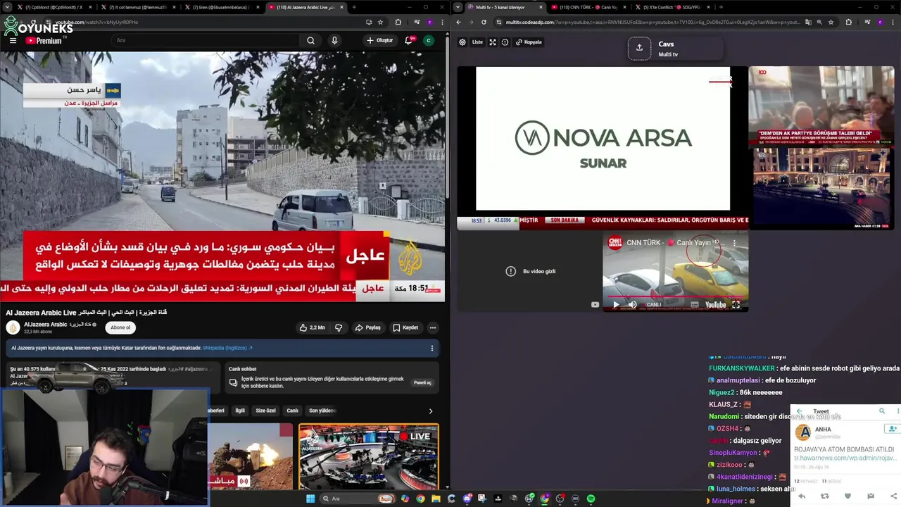The image size is (901, 507).
Task: Select the Size özel filter chip
Action: coord(265,411)
